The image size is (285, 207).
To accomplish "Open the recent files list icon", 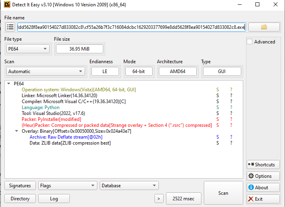I will pos(10,27).
